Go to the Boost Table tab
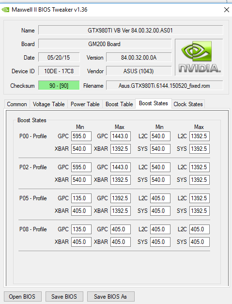Screen dimensions: 232x304 pyautogui.click(x=119, y=104)
